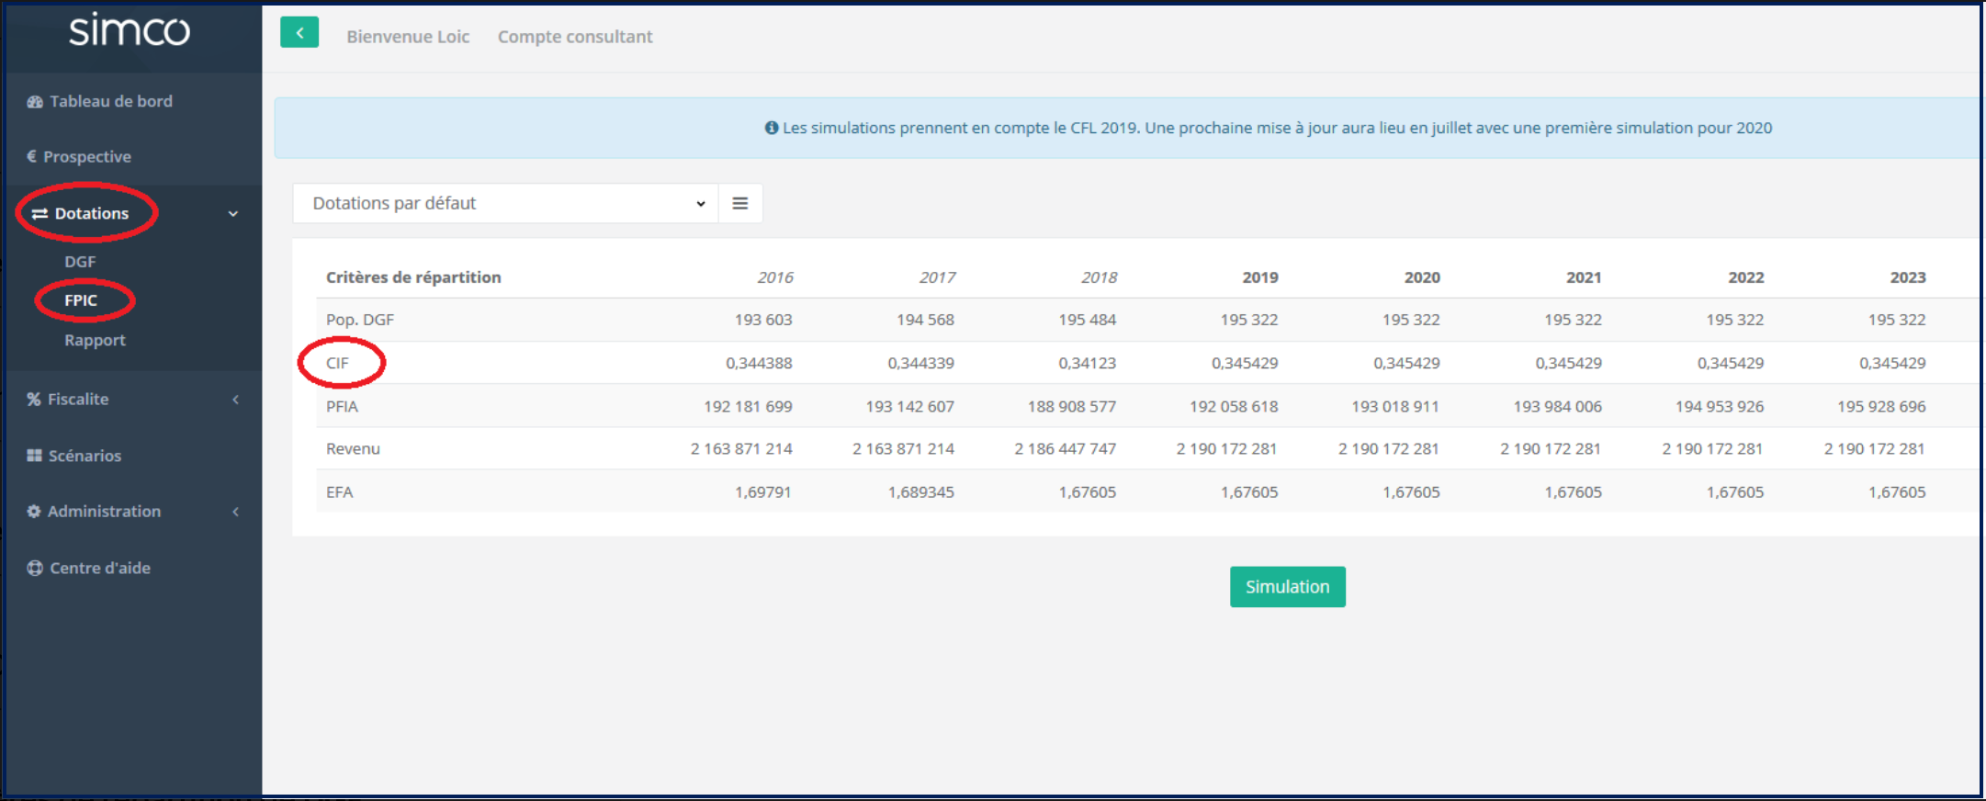Open the DGF submenu item
This screenshot has width=1986, height=801.
pos(80,262)
